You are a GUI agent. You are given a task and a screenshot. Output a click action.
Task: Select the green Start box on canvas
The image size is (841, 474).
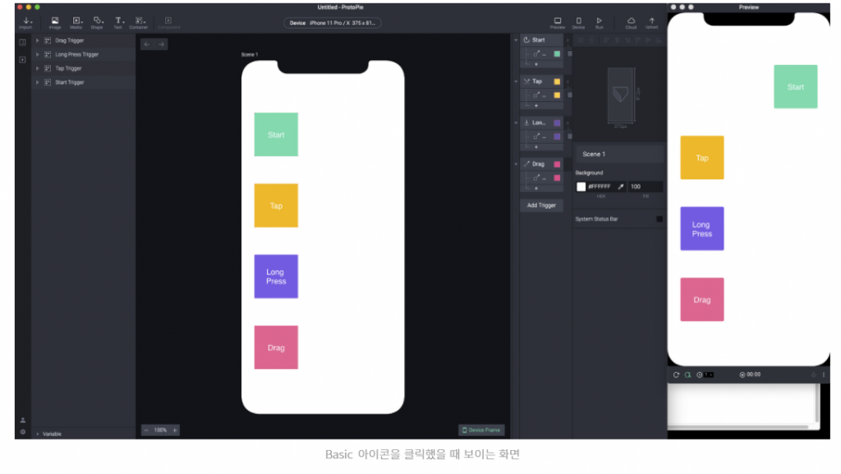coord(276,135)
